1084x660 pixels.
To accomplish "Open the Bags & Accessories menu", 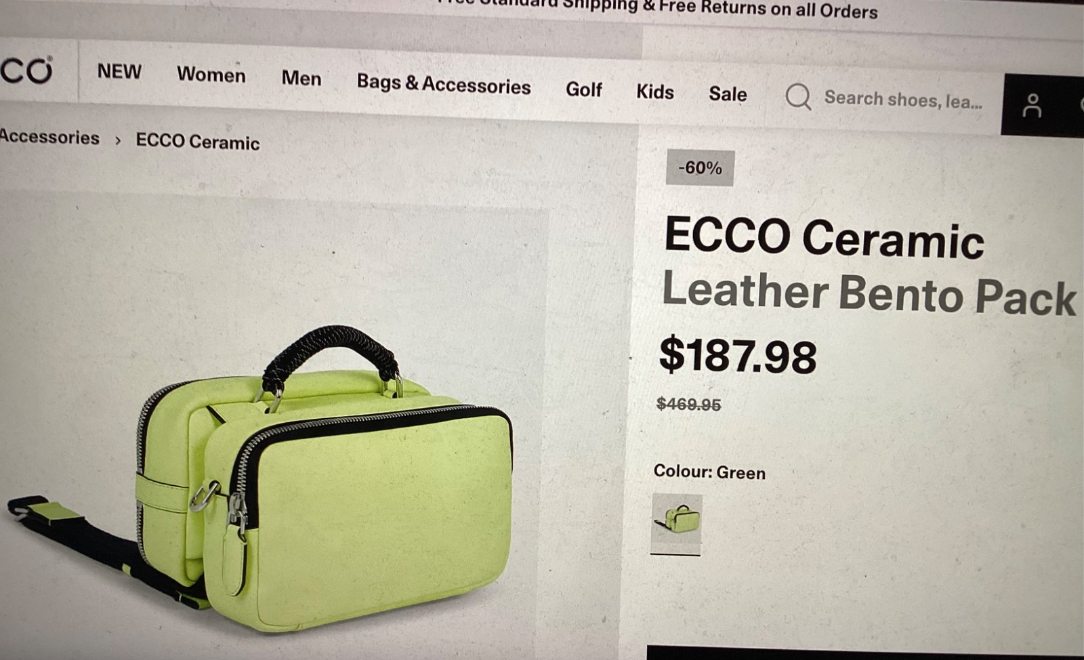I will pos(444,84).
